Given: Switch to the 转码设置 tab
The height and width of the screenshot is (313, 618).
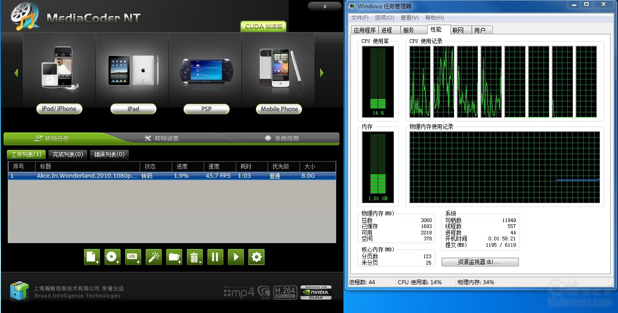Looking at the screenshot, I should [161, 138].
